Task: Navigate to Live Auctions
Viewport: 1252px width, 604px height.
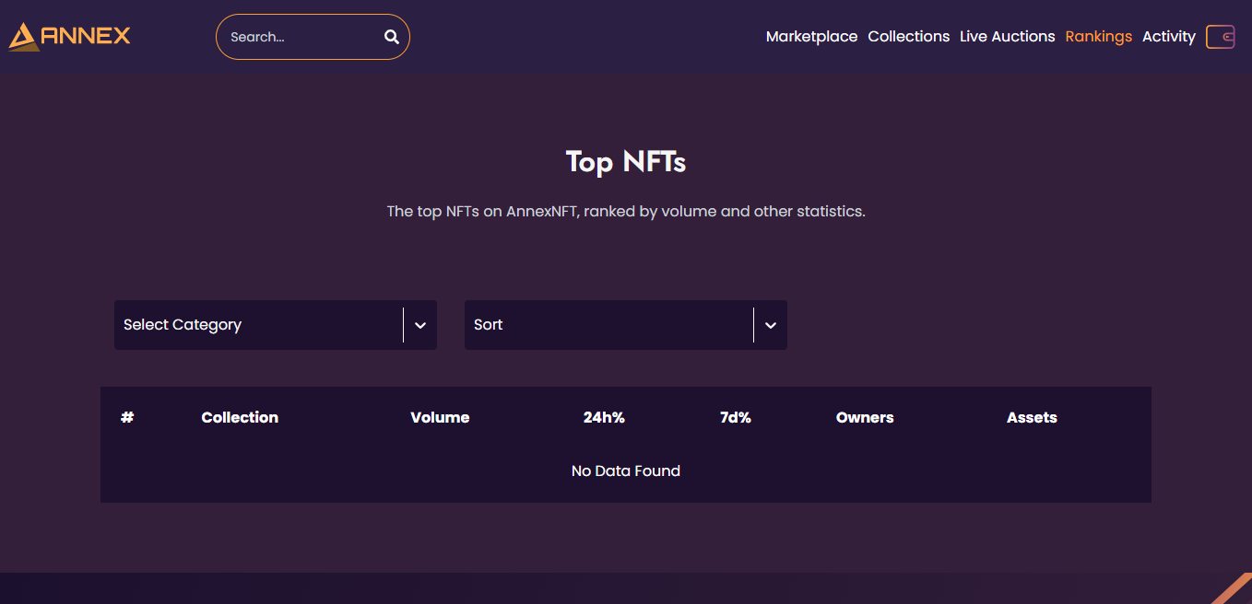Action: tap(1007, 37)
